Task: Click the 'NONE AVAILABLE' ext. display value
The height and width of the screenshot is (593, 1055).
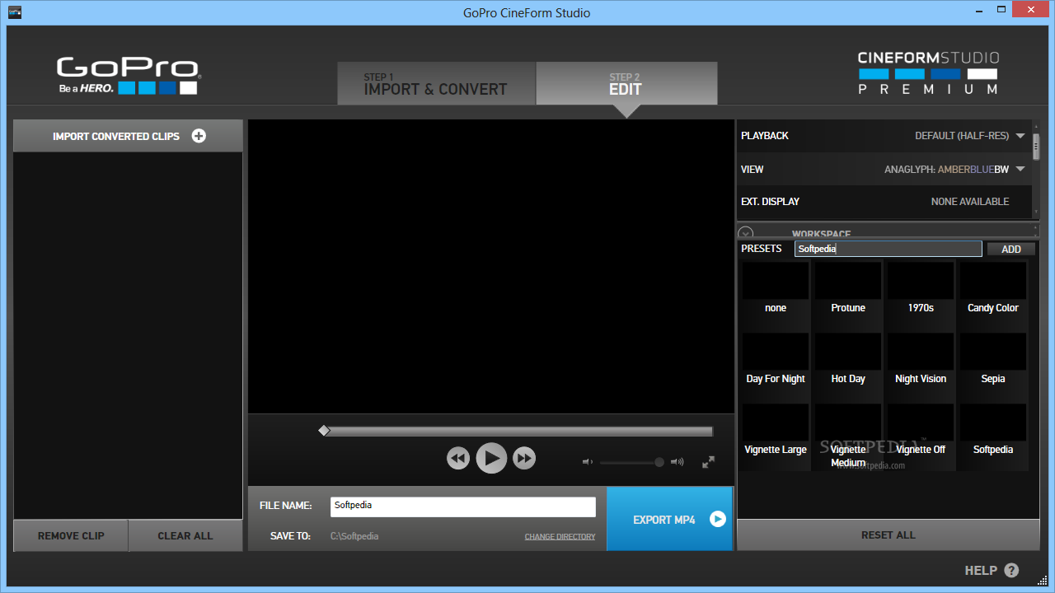Action: (x=970, y=202)
